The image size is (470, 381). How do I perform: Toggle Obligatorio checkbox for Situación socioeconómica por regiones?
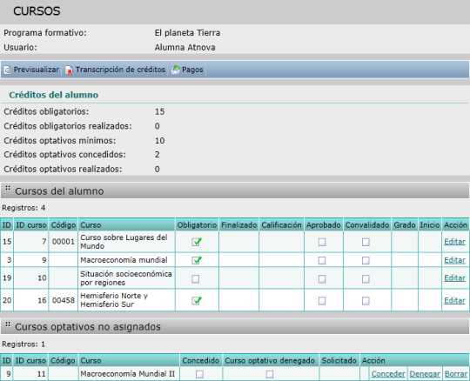point(196,279)
